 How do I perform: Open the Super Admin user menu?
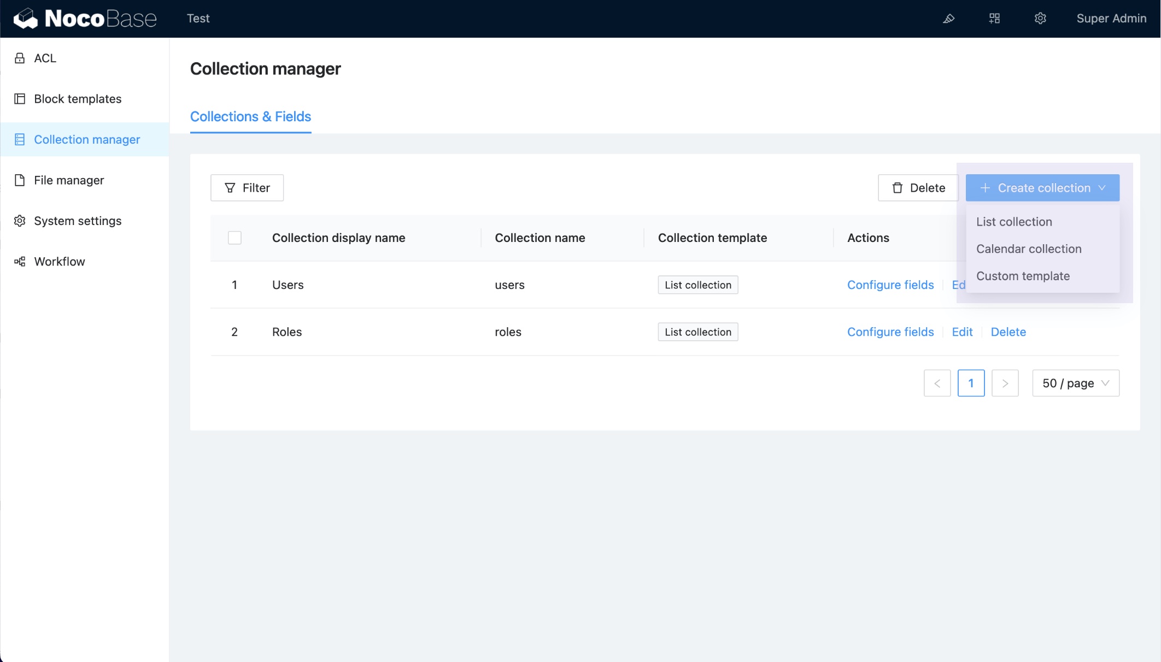pyautogui.click(x=1111, y=19)
